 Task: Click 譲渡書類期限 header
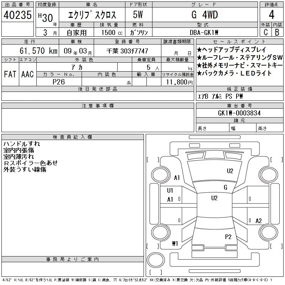[x=177, y=42]
